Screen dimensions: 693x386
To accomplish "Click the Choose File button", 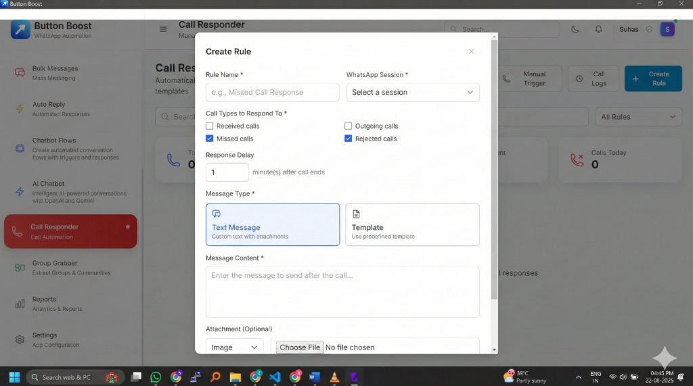I will (300, 347).
